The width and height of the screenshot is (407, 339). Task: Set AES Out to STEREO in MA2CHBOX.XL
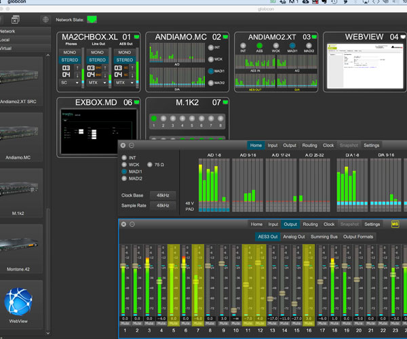(x=124, y=60)
